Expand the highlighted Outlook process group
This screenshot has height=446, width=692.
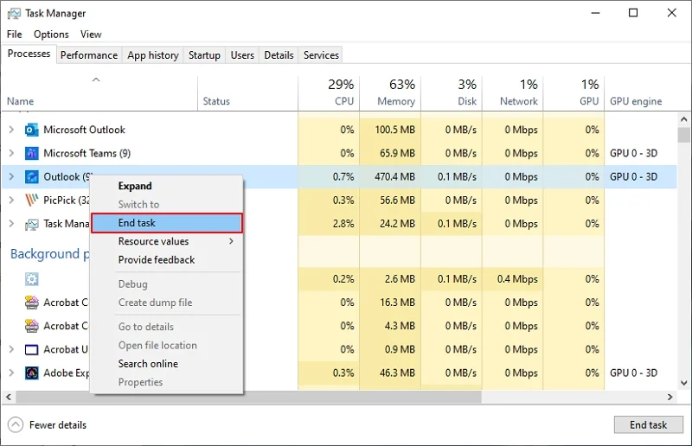(x=12, y=177)
